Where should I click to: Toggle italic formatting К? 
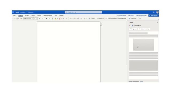tap(49, 19)
